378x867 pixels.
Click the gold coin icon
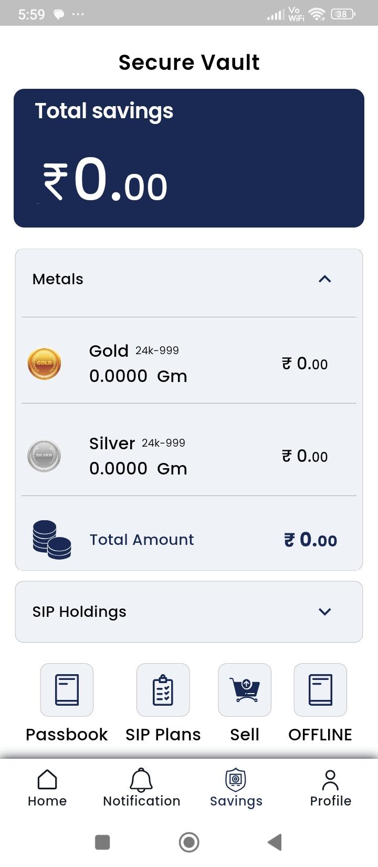[x=44, y=363]
